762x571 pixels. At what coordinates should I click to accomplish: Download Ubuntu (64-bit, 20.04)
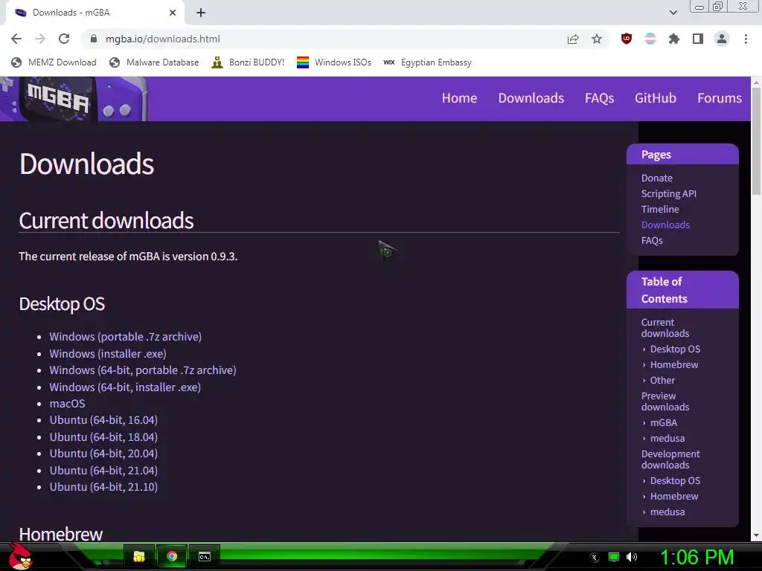[103, 454]
